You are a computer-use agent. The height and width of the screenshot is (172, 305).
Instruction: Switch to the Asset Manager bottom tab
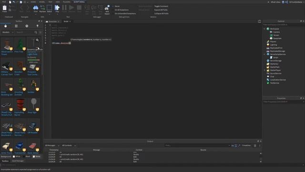18,161
